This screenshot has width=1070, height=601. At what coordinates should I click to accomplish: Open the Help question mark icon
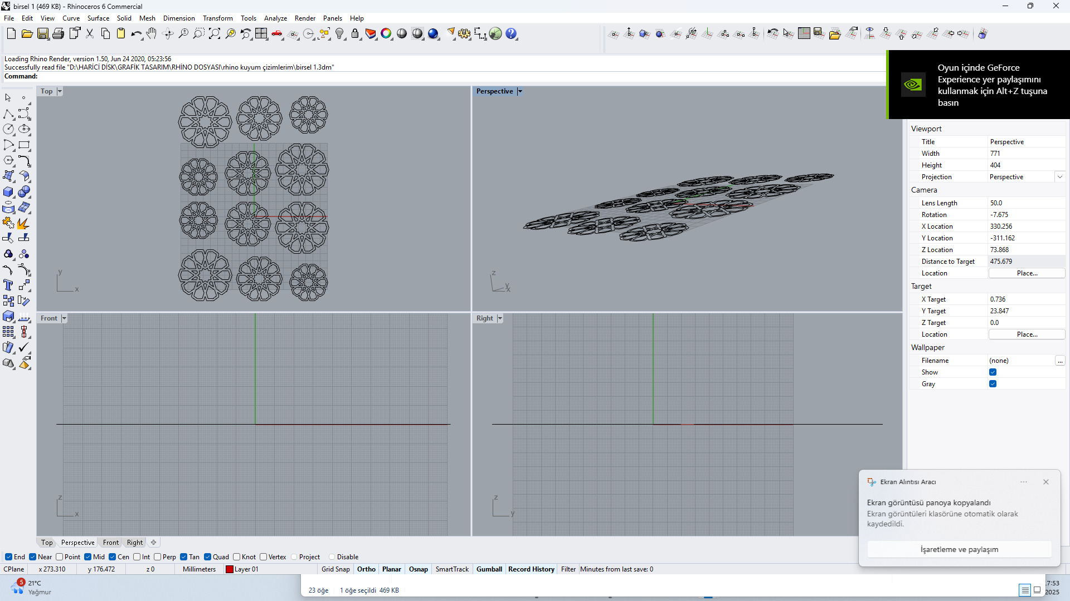511,34
